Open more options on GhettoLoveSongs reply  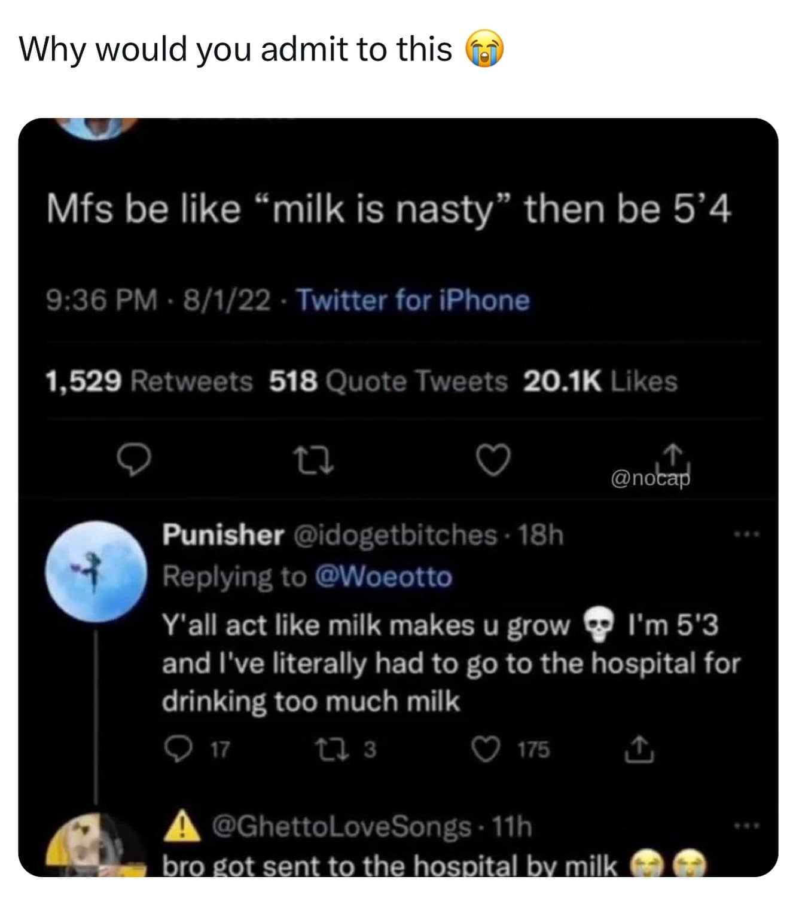(748, 826)
